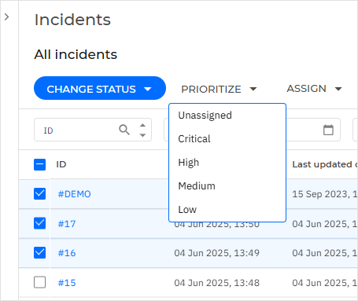This screenshot has height=301, width=358.
Task: Click the 04 Jun 2025, 13:49 cell
Action: [x=216, y=253]
